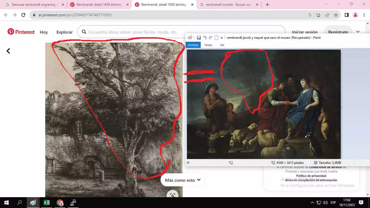The image size is (370, 208).
Task: Click the New blank document icon in Paint
Action: pyautogui.click(x=216, y=38)
